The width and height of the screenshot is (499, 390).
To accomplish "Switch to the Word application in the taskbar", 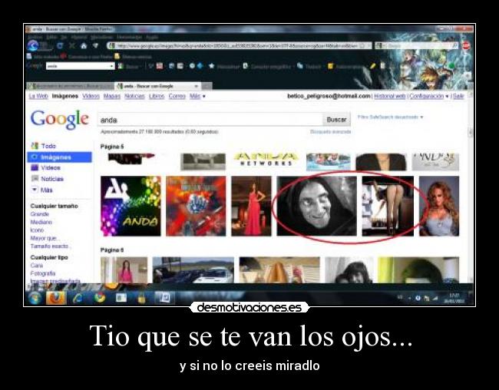I will click(164, 298).
